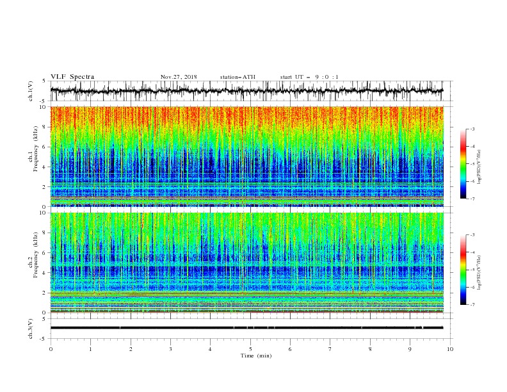The height and width of the screenshot is (392, 507).
Task: Click upper color scale "log(PSD)(V²/Hz)" label
Action: coord(479,167)
